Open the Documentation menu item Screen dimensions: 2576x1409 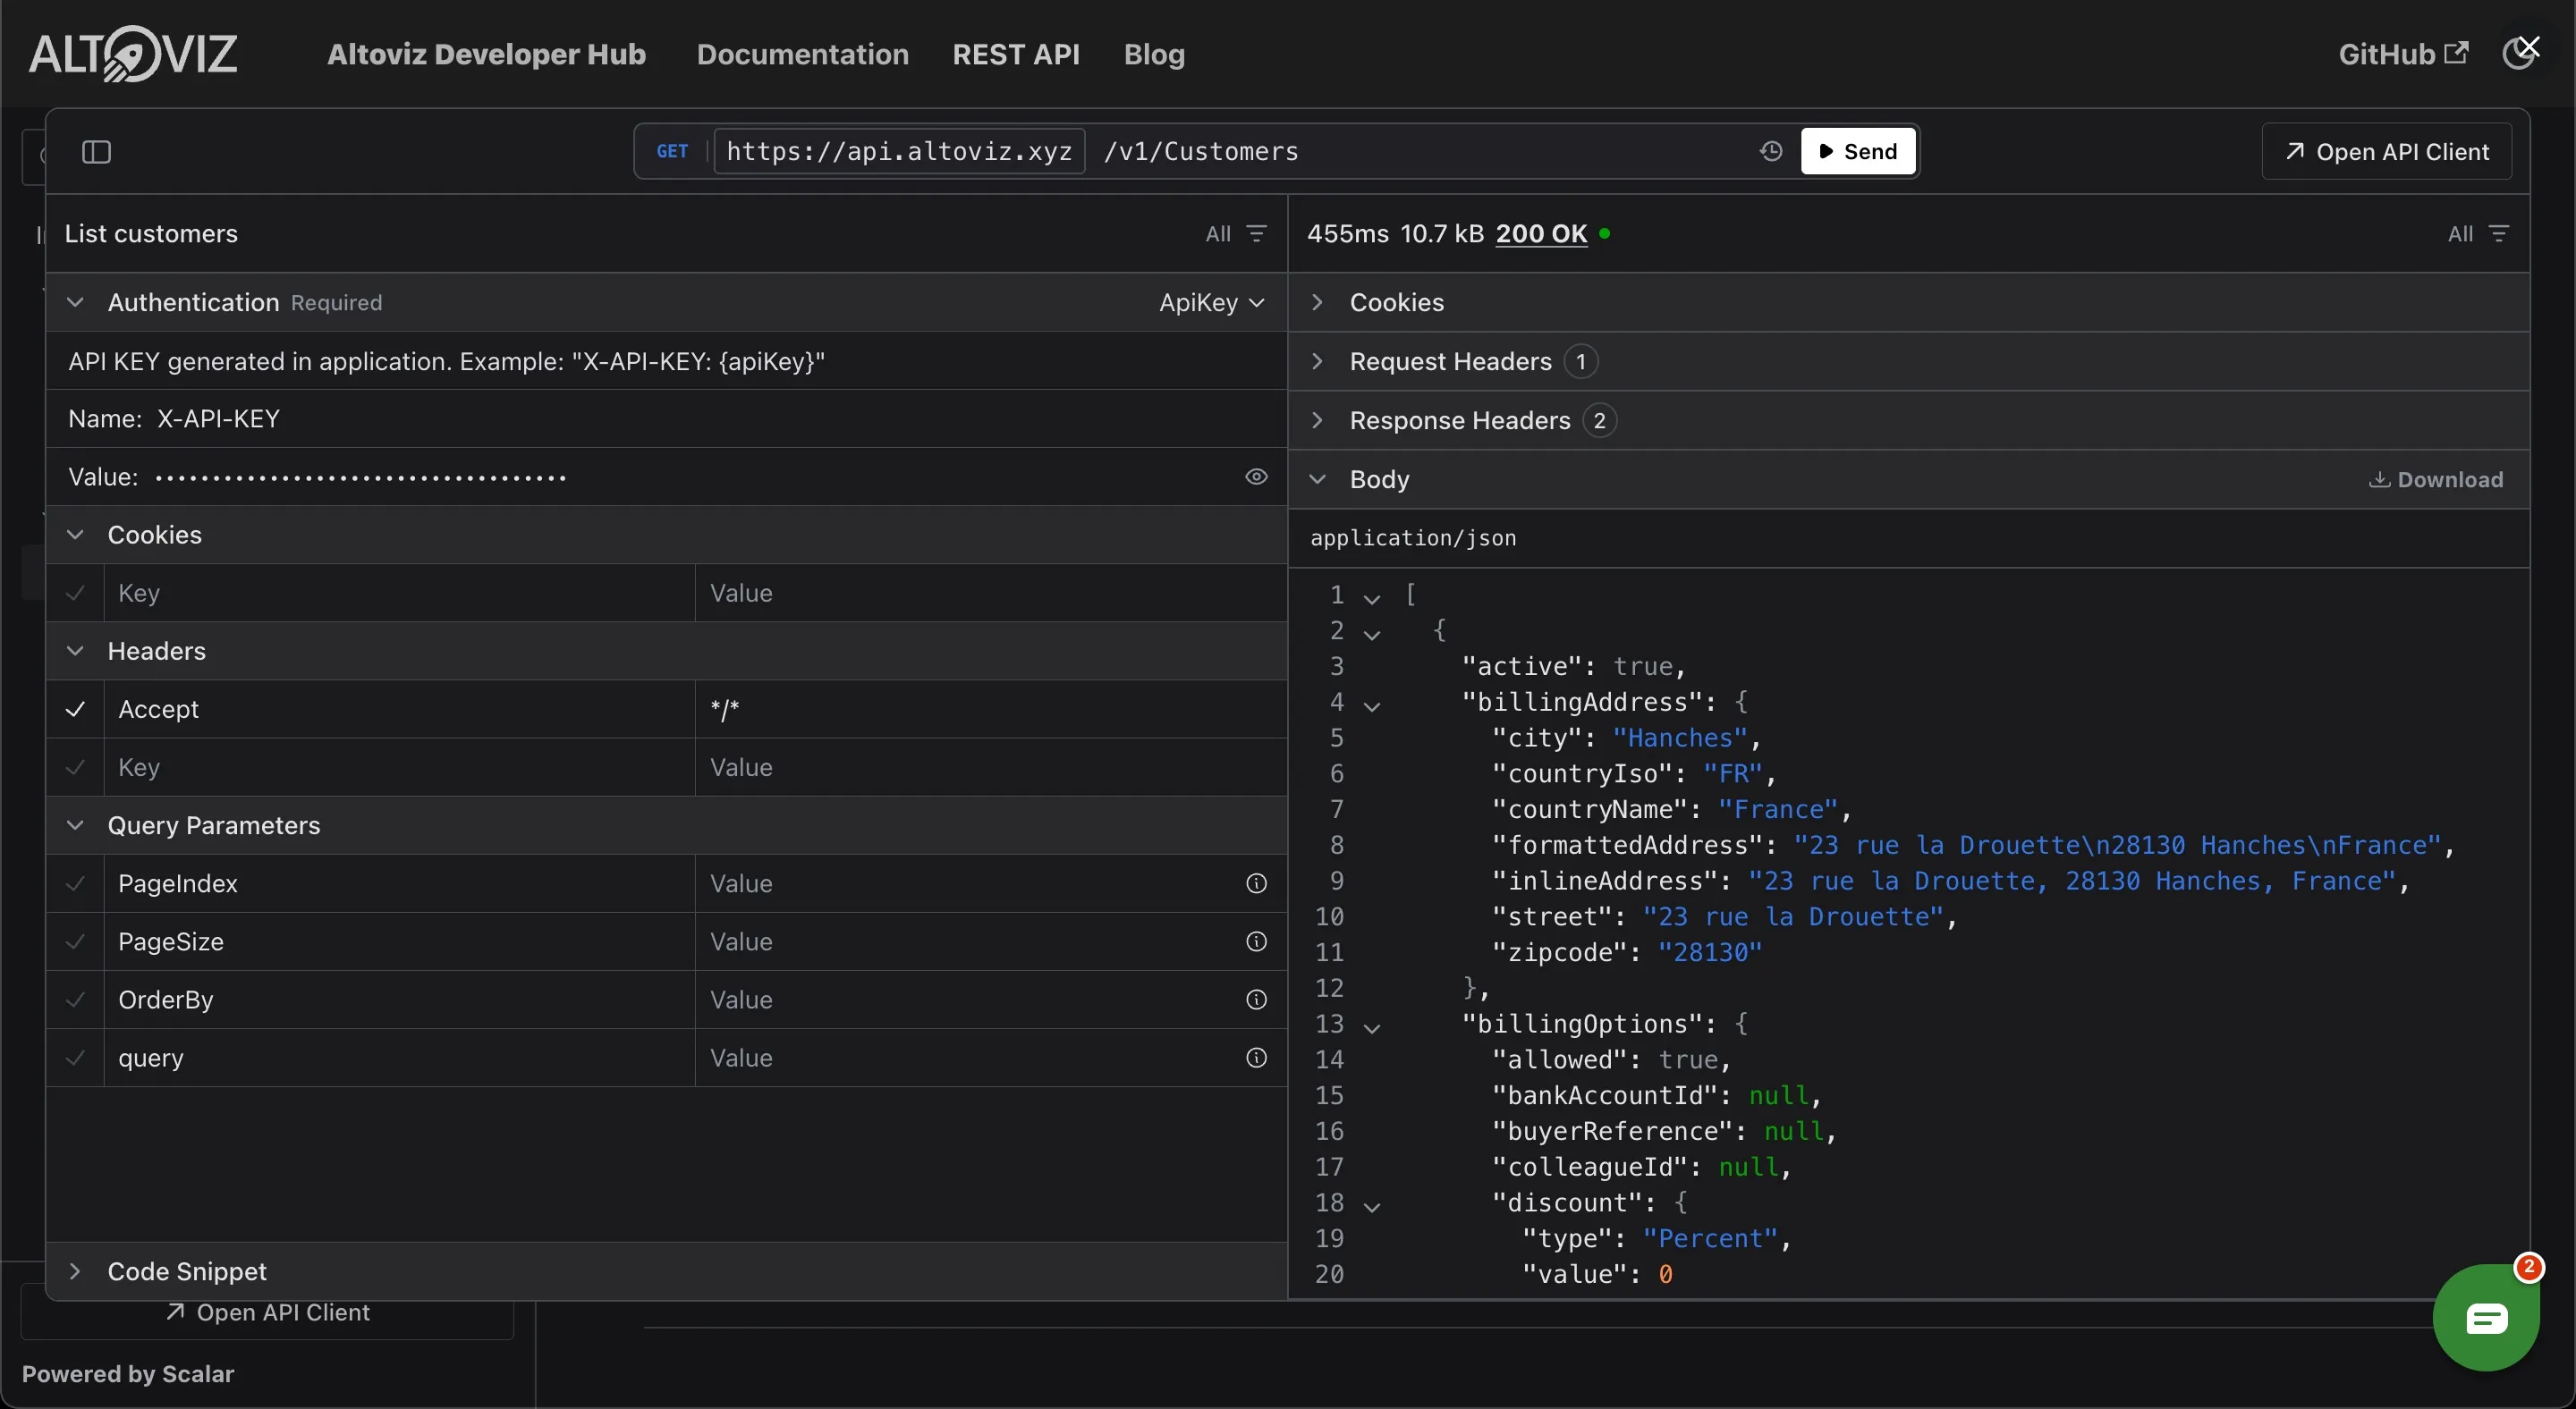click(802, 54)
